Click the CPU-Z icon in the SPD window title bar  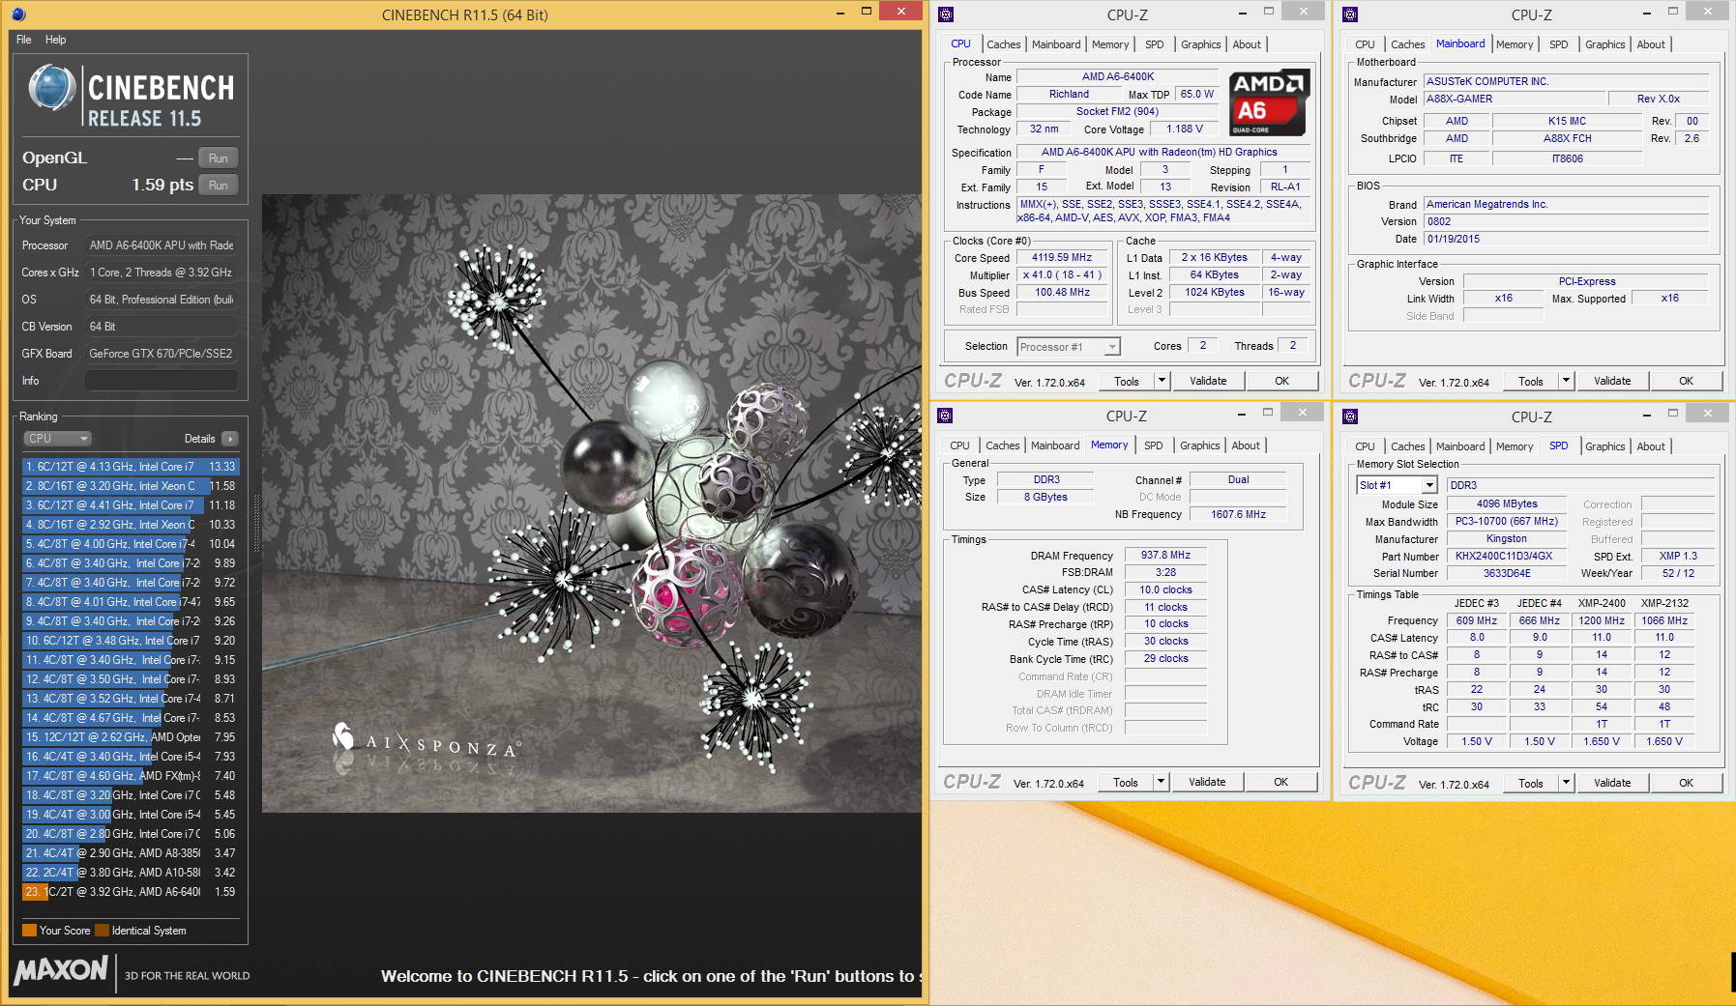1350,417
